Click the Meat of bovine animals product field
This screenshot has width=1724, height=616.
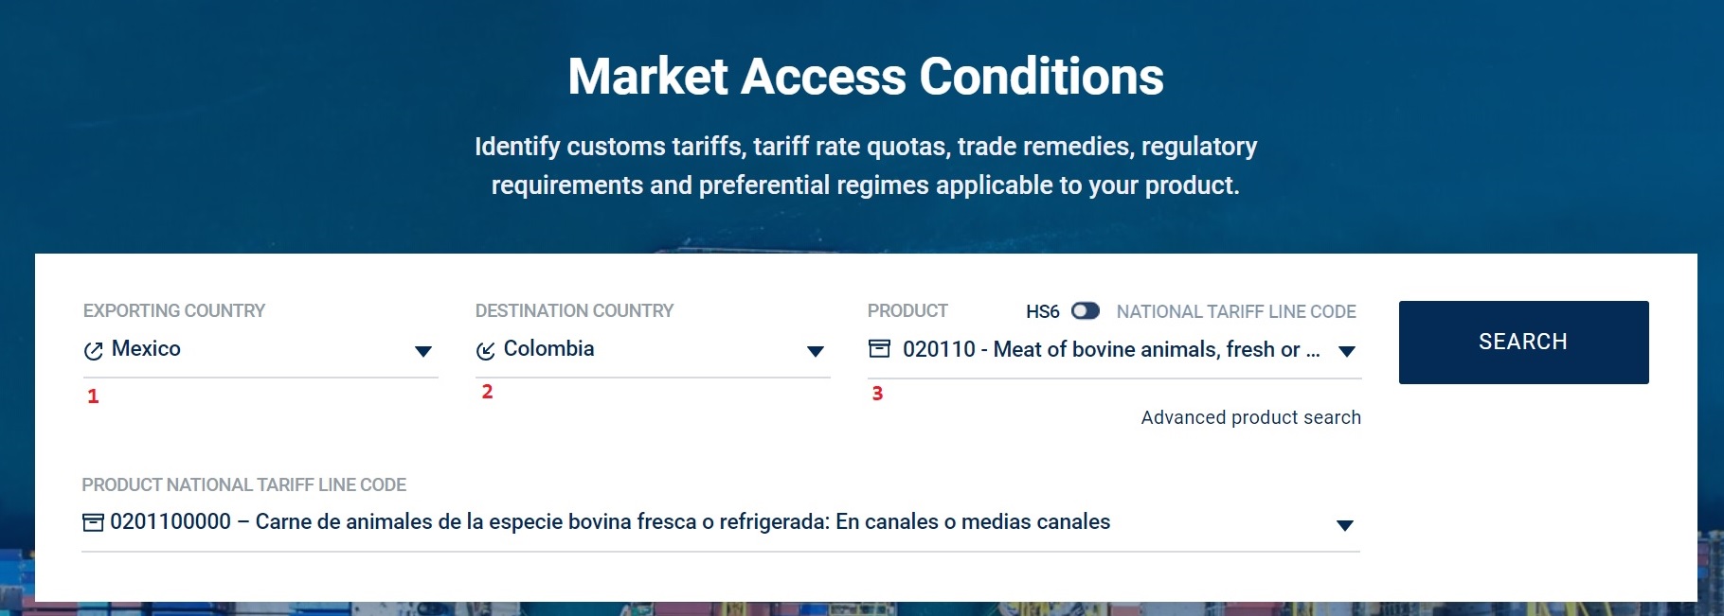(x=1110, y=349)
